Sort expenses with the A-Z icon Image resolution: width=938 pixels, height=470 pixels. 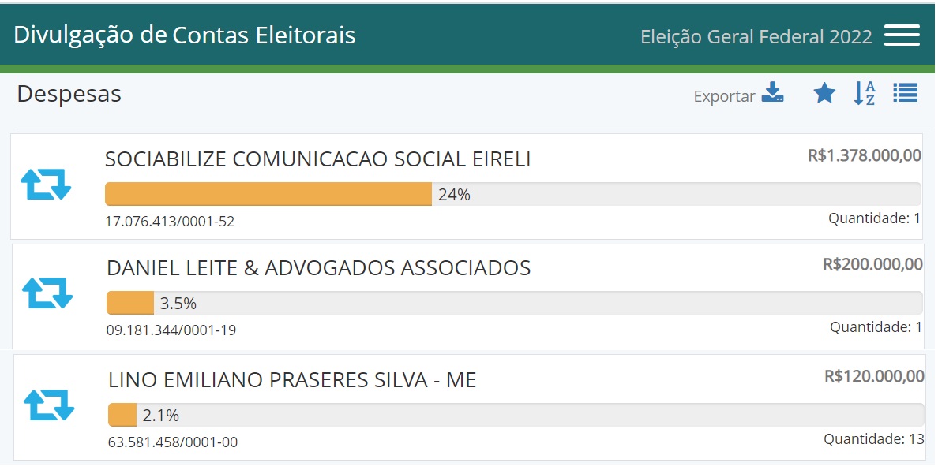(865, 94)
